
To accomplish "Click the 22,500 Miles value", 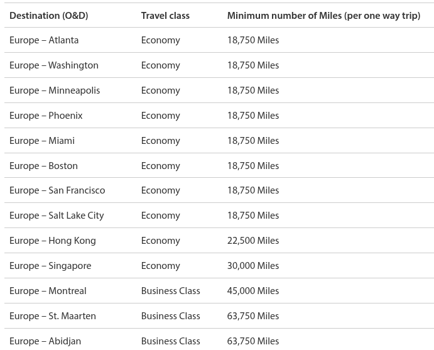I will (x=252, y=241).
